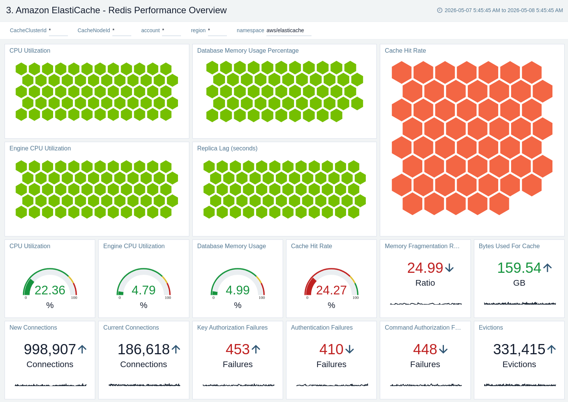Click the Replica Lag (seconds) panel title
Image resolution: width=568 pixels, height=402 pixels.
(x=227, y=148)
